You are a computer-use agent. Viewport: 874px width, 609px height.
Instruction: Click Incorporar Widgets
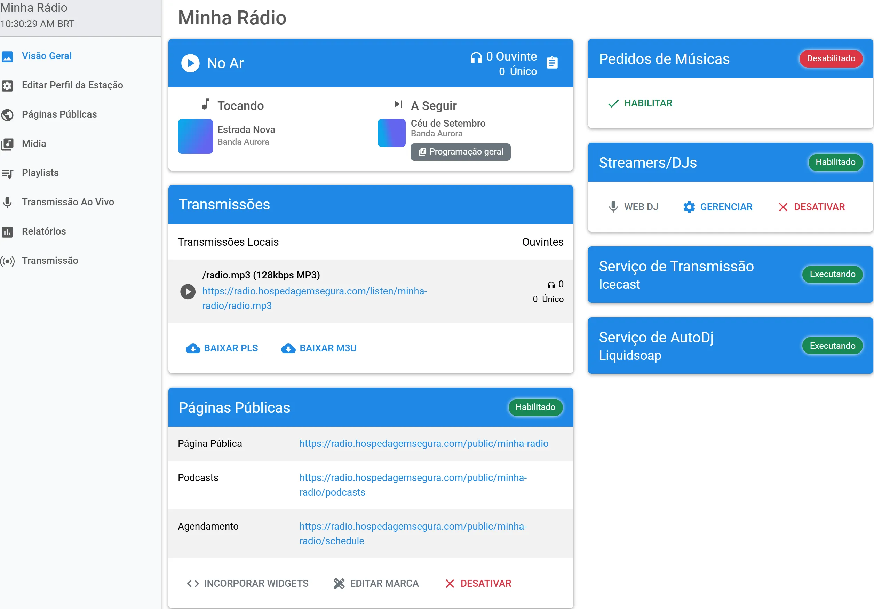coord(248,584)
